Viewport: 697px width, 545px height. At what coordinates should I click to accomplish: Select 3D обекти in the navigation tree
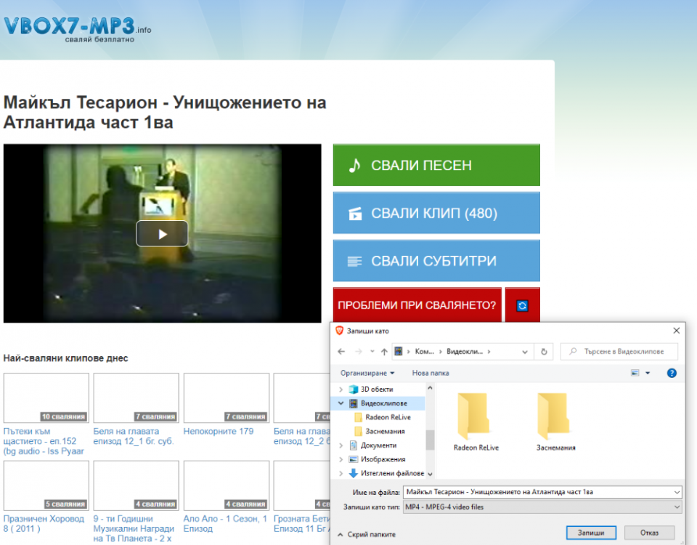pyautogui.click(x=377, y=389)
